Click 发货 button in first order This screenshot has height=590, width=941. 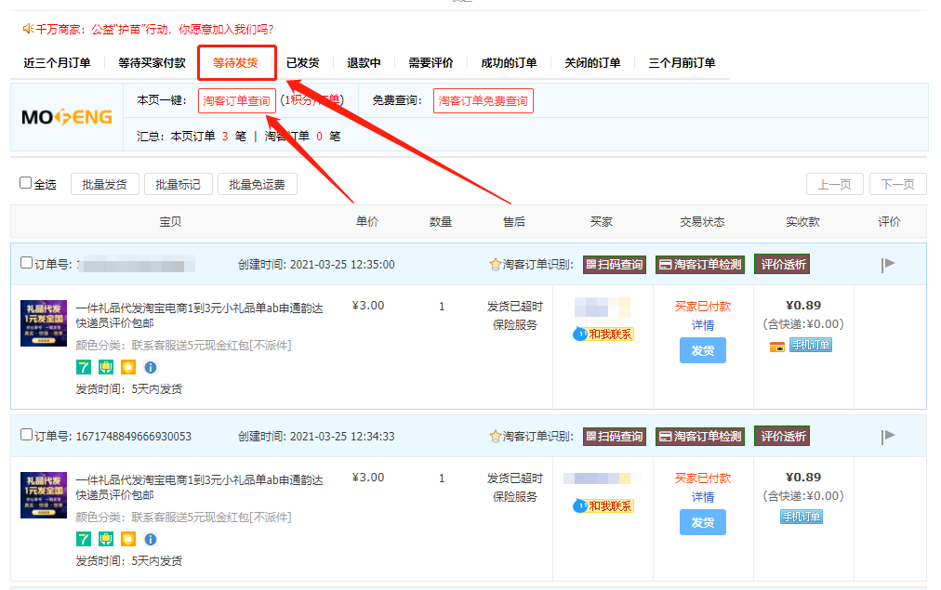(703, 350)
